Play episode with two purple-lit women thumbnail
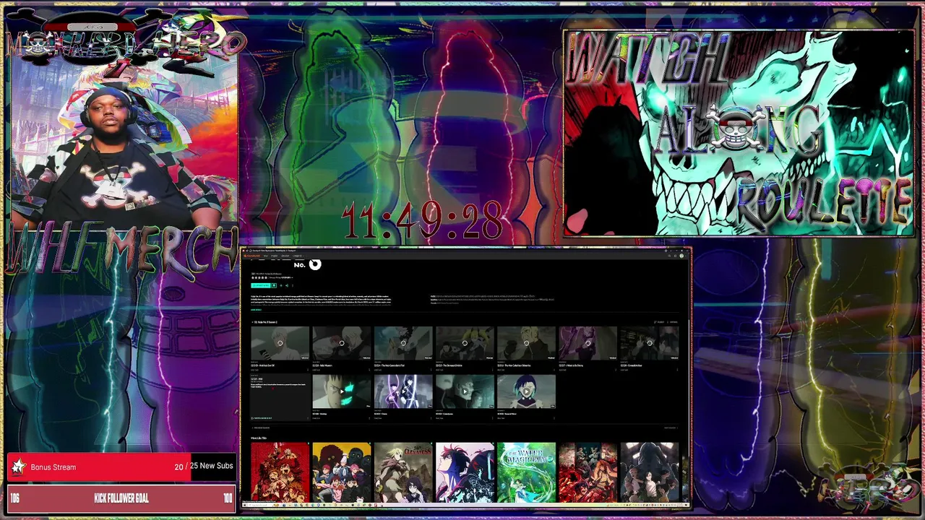Screen dimensions: 925x520 click(x=403, y=391)
